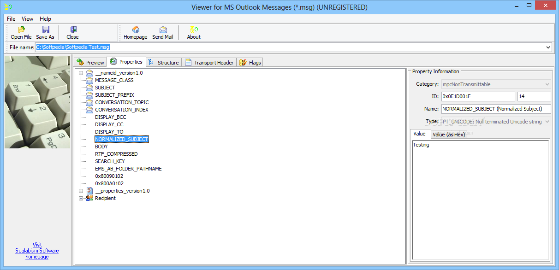Screen dimensions: 559x270
Task: Select RTF_COMPRESSED in the tree
Action: 116,154
